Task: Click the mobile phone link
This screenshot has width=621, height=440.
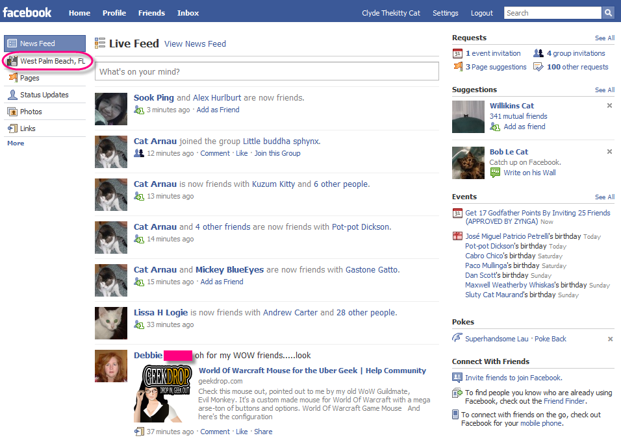Action: pyautogui.click(x=541, y=423)
